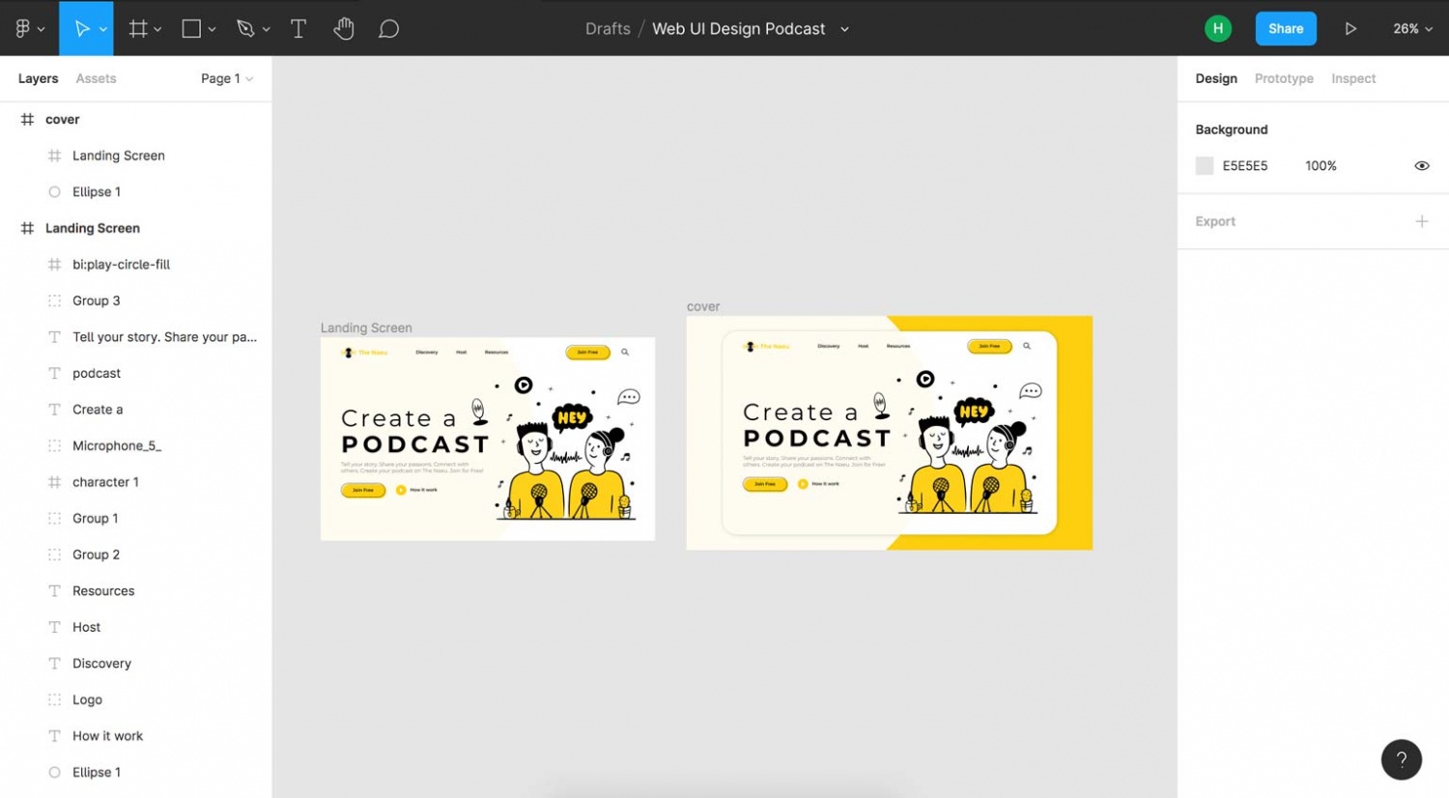Image resolution: width=1449 pixels, height=798 pixels.
Task: Open Frame tool dropdown arrow
Action: [x=157, y=30]
